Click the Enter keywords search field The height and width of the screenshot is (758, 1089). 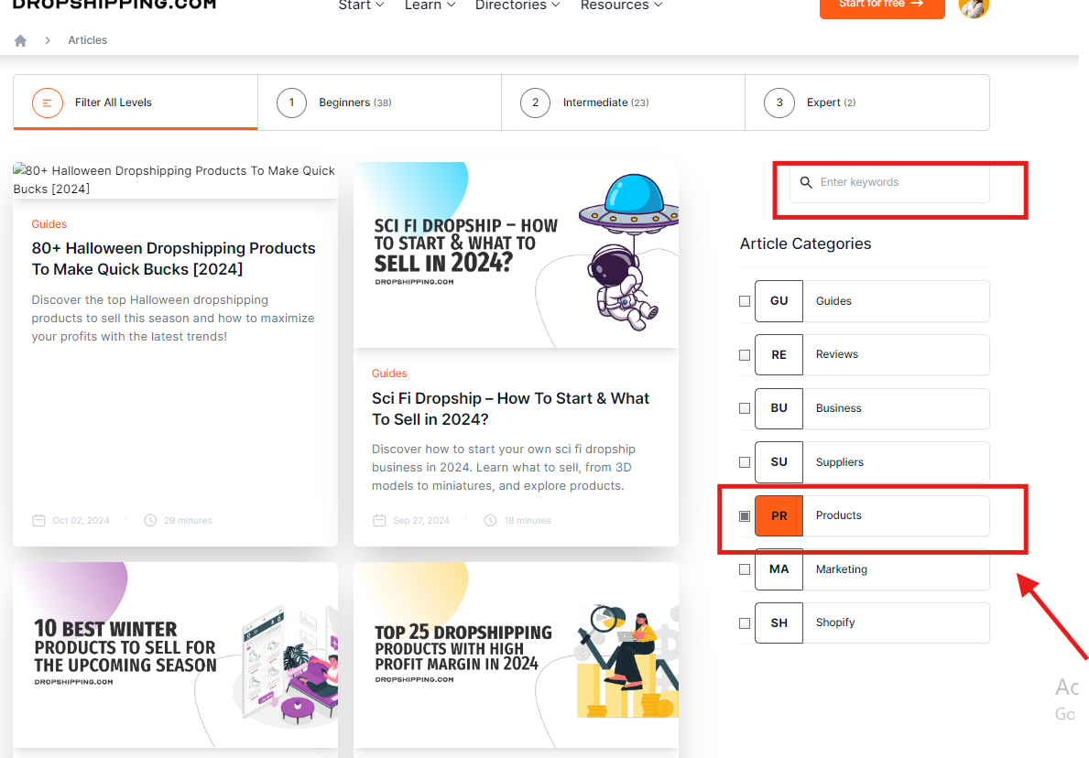[x=889, y=182]
